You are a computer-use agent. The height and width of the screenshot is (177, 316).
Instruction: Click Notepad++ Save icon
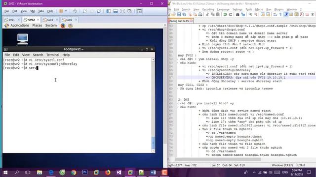[179, 14]
